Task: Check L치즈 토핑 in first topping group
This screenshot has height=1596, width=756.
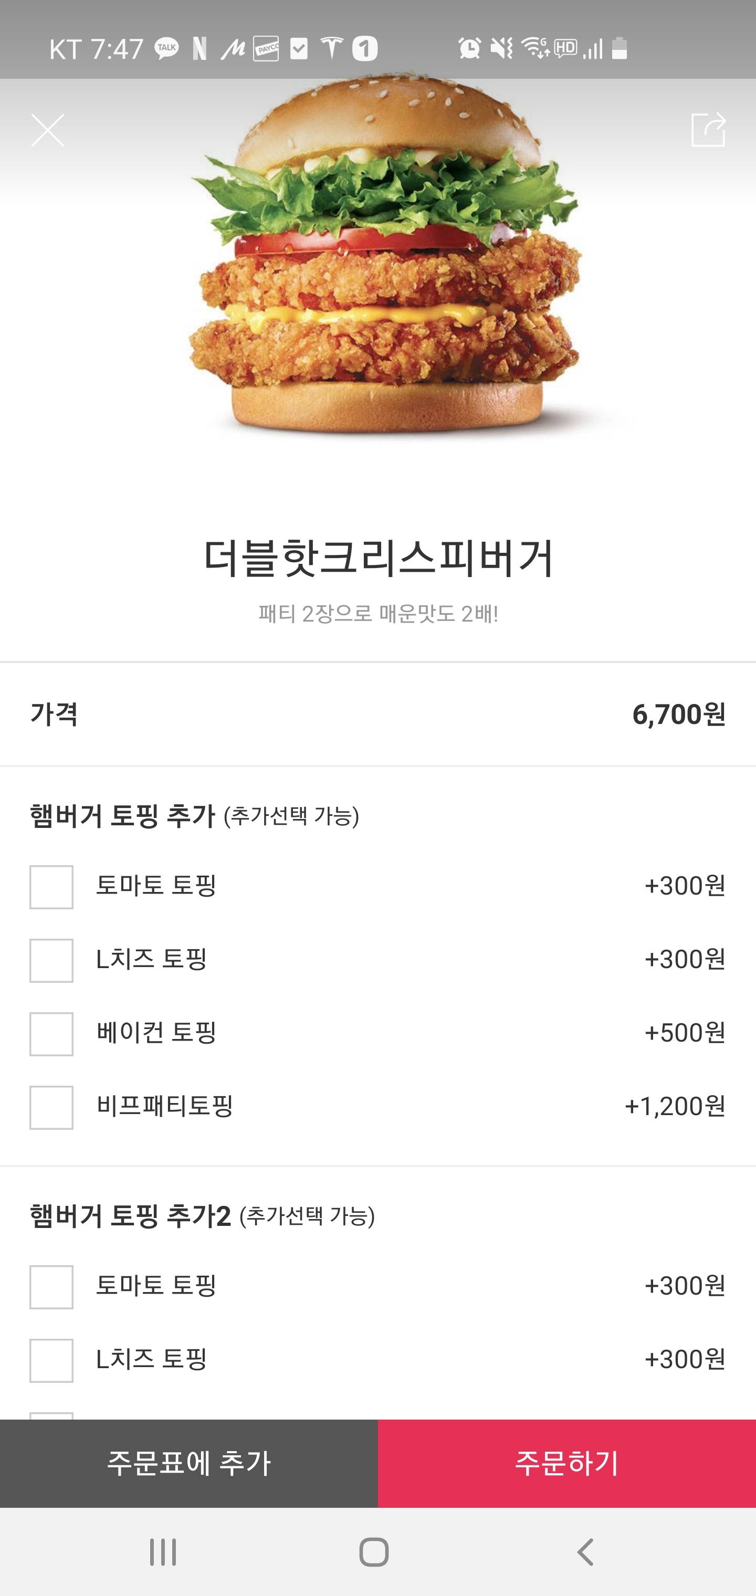Action: click(51, 960)
